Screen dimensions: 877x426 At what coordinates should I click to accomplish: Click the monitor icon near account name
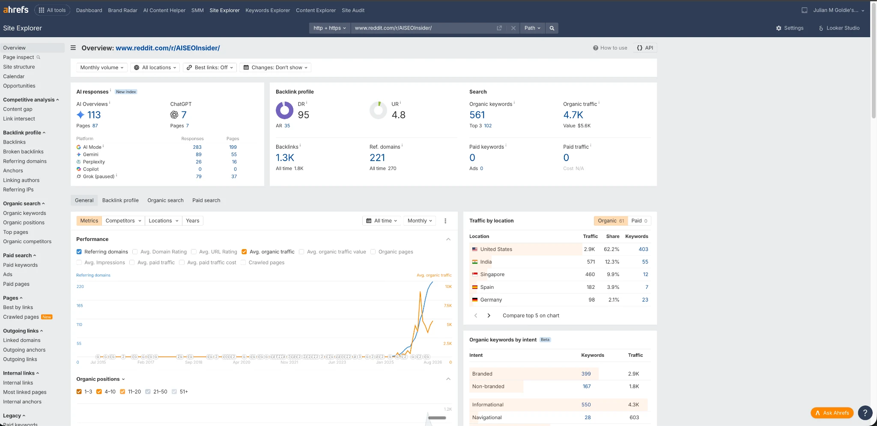805,10
